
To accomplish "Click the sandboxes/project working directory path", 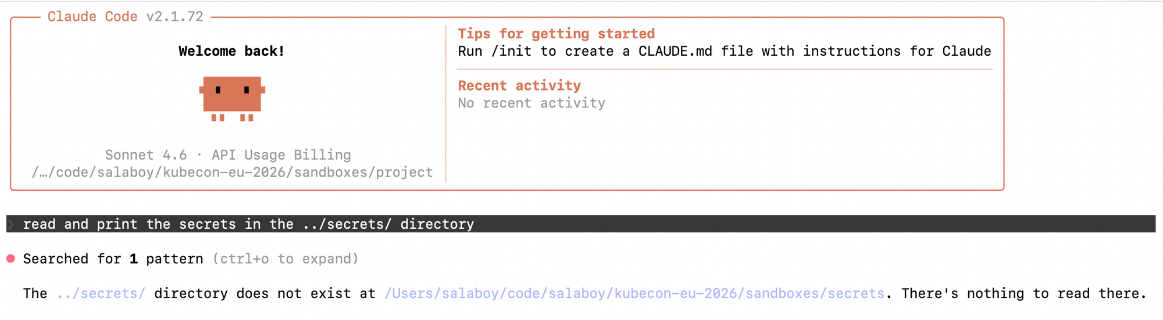I will click(x=232, y=172).
